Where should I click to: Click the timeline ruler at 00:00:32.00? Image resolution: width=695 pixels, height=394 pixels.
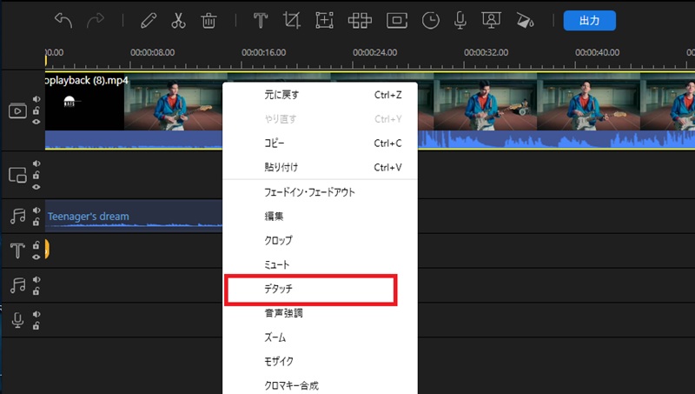click(x=486, y=52)
